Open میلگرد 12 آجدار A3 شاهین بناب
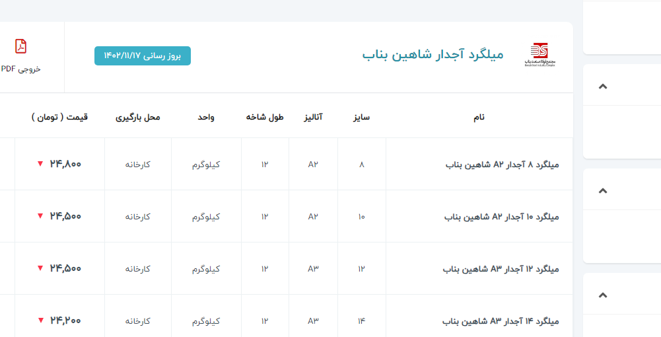The height and width of the screenshot is (337, 661). tap(501, 269)
